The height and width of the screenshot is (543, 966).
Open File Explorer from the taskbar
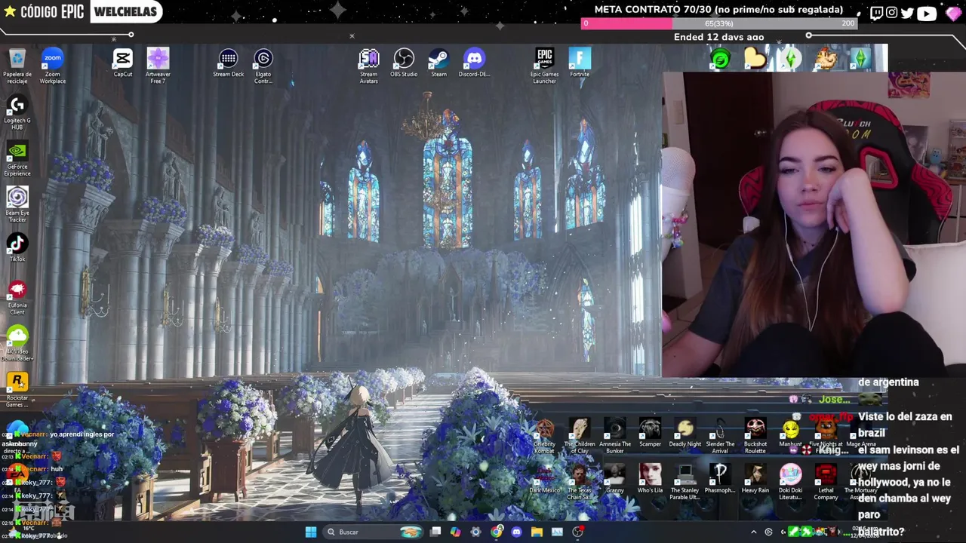[537, 532]
